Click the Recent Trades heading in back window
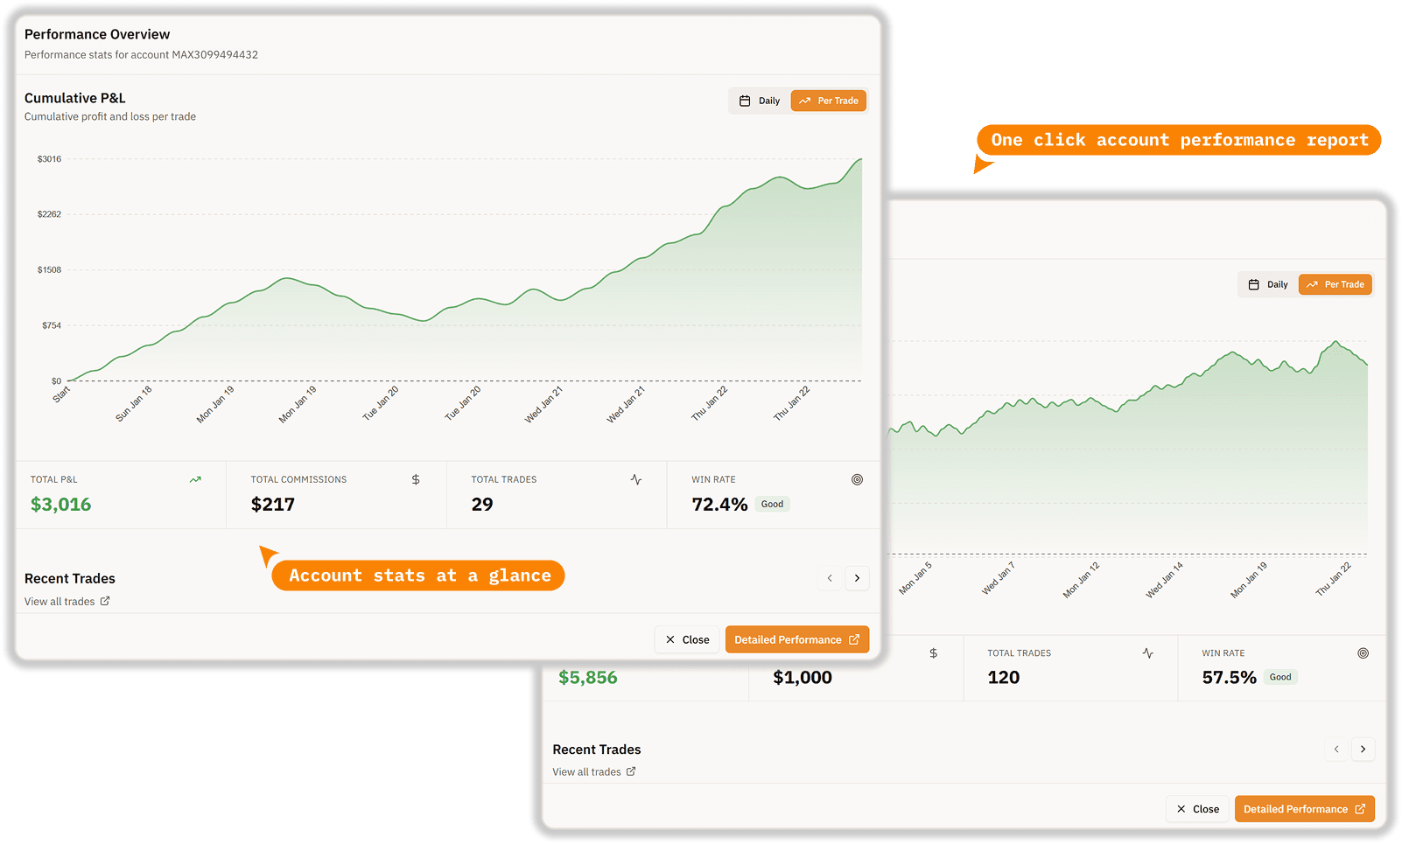The width and height of the screenshot is (1402, 844). click(x=597, y=750)
